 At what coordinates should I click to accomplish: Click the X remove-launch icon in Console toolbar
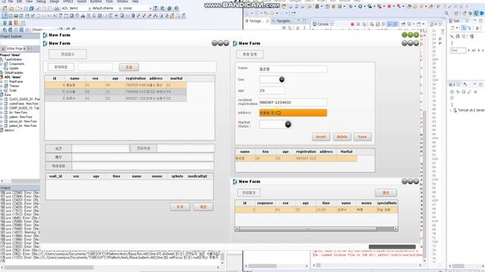pyautogui.click(x=358, y=24)
